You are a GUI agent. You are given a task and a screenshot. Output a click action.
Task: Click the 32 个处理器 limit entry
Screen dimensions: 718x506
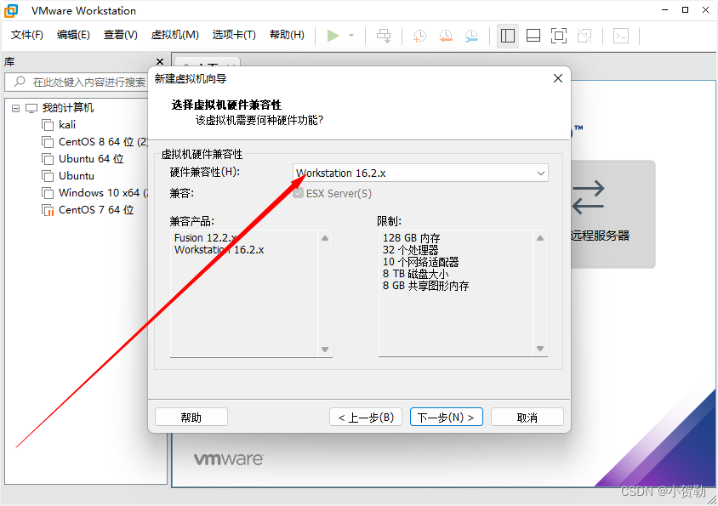point(410,250)
